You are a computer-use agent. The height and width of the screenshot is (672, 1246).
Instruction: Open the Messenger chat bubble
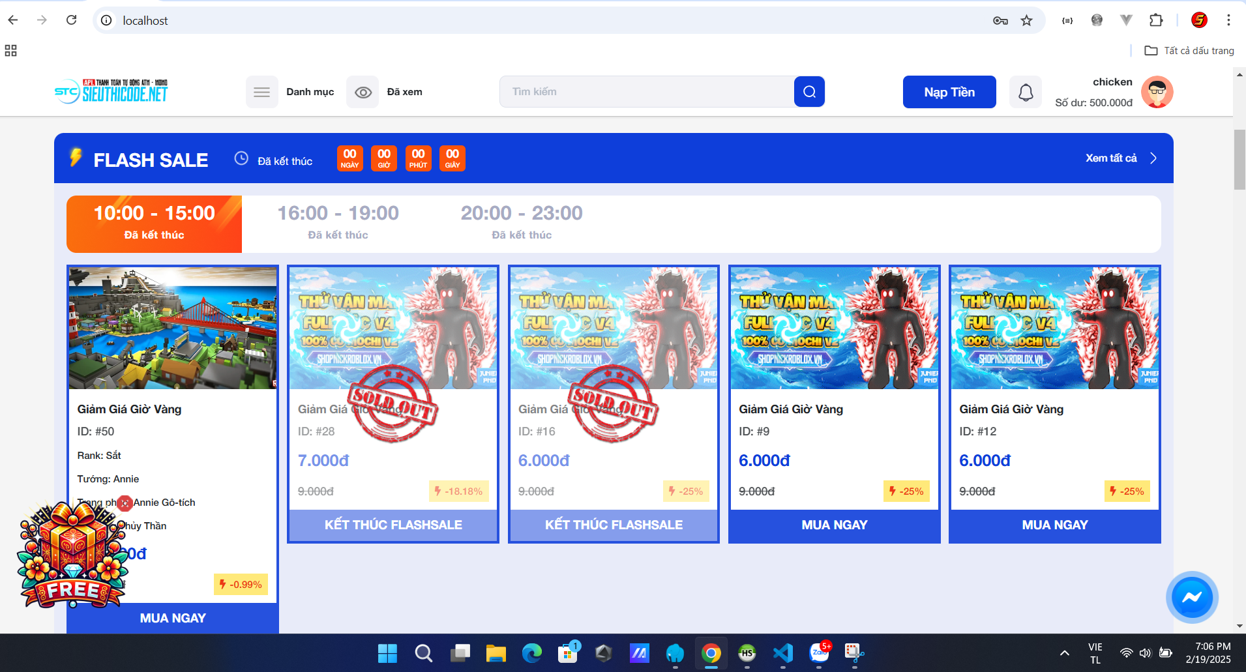coord(1191,597)
